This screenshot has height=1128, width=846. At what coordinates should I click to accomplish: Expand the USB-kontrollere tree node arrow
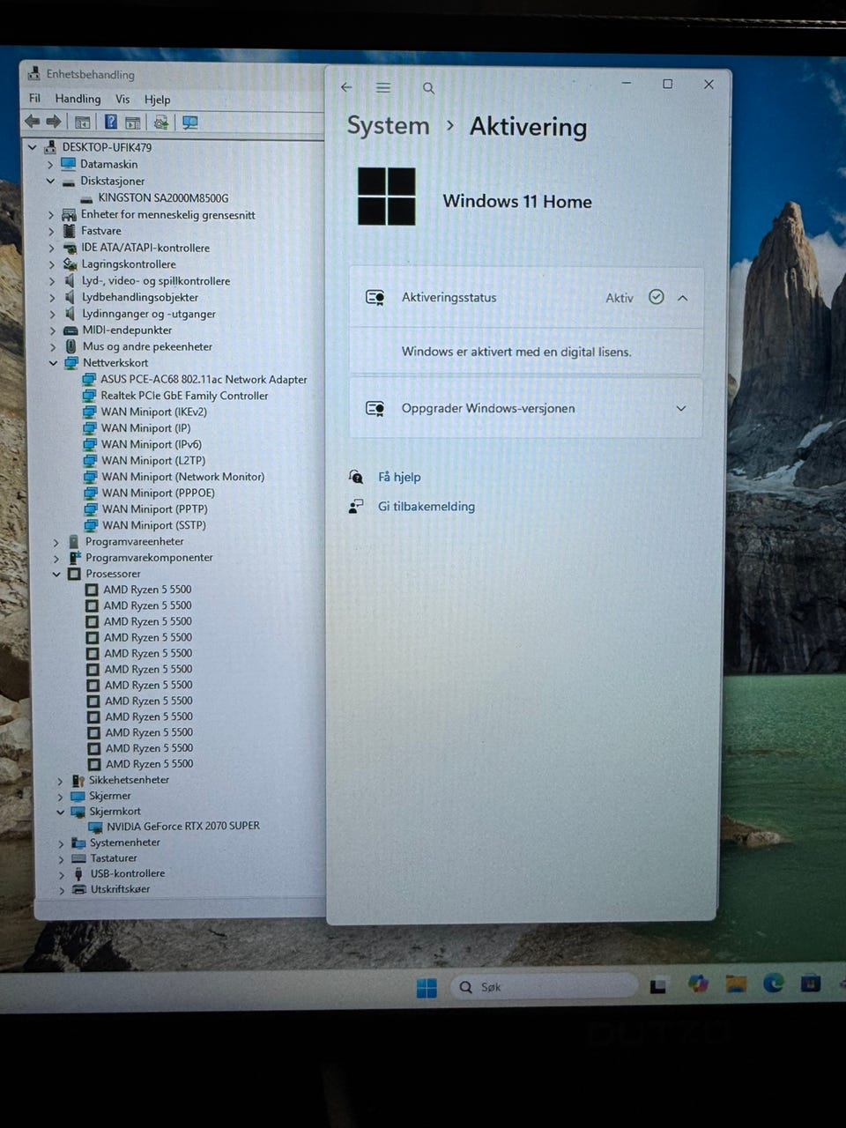[61, 875]
